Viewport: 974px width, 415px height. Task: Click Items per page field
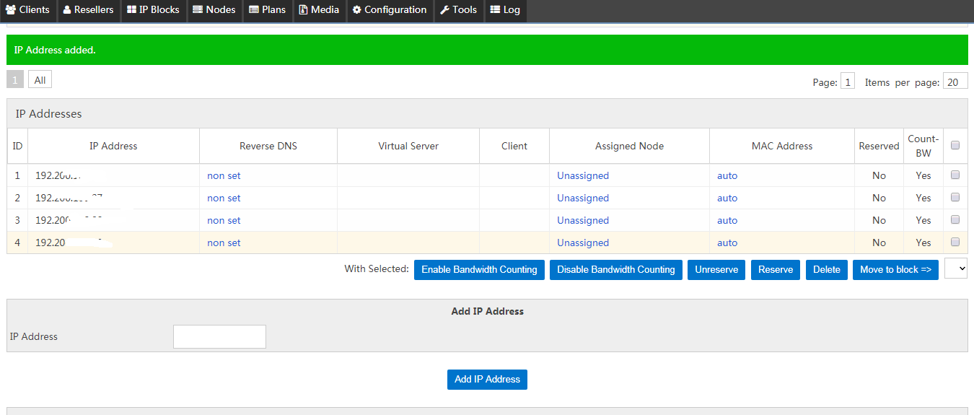955,82
